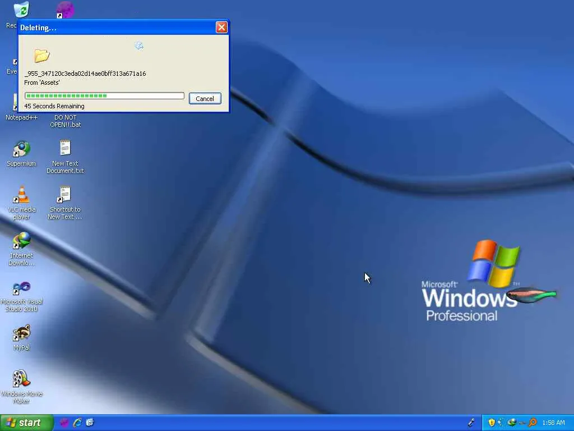Select the MyPal browser shortcut
Image resolution: width=574 pixels, height=431 pixels.
(22, 337)
